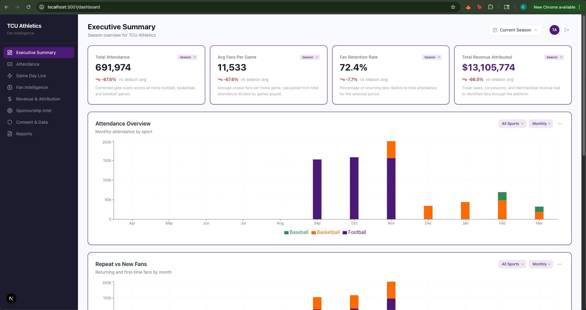Expand Monthly filter in Repeat vs New Fans
Image resolution: width=586 pixels, height=310 pixels.
tap(541, 264)
